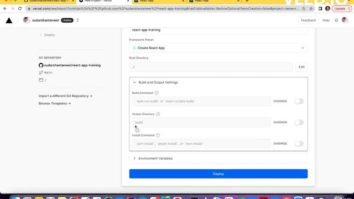Image resolution: width=354 pixels, height=199 pixels.
Task: Open the Chrome profile avatar
Action: pos(327,9)
